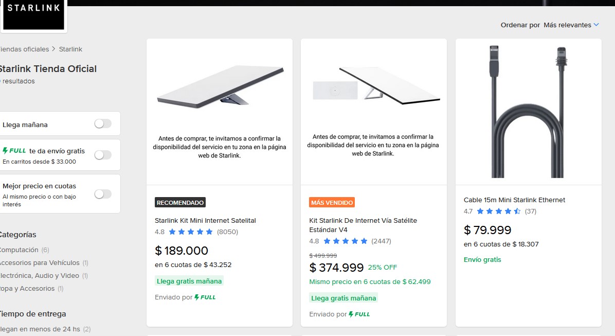The width and height of the screenshot is (615, 336).
Task: Open the Electrónica, Audio y Video category
Action: tap(40, 276)
